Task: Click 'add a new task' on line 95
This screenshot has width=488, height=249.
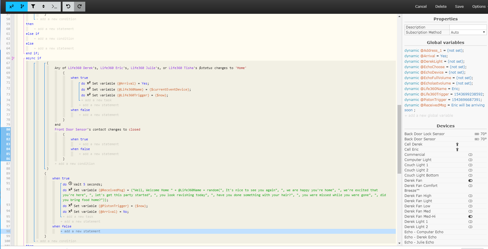Action: [78, 217]
